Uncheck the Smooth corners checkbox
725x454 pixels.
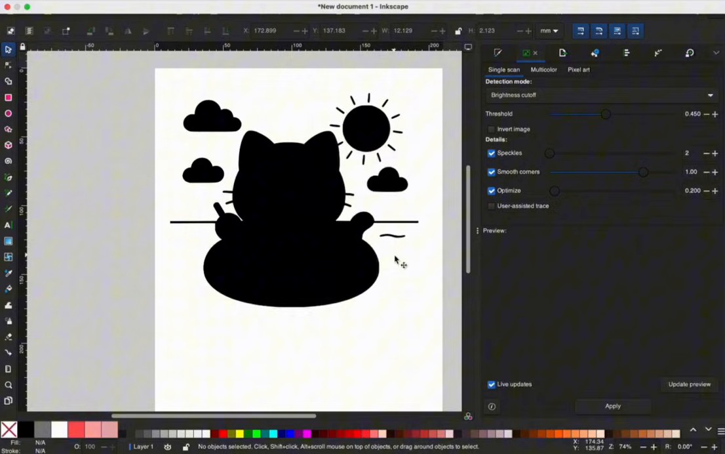[491, 172]
